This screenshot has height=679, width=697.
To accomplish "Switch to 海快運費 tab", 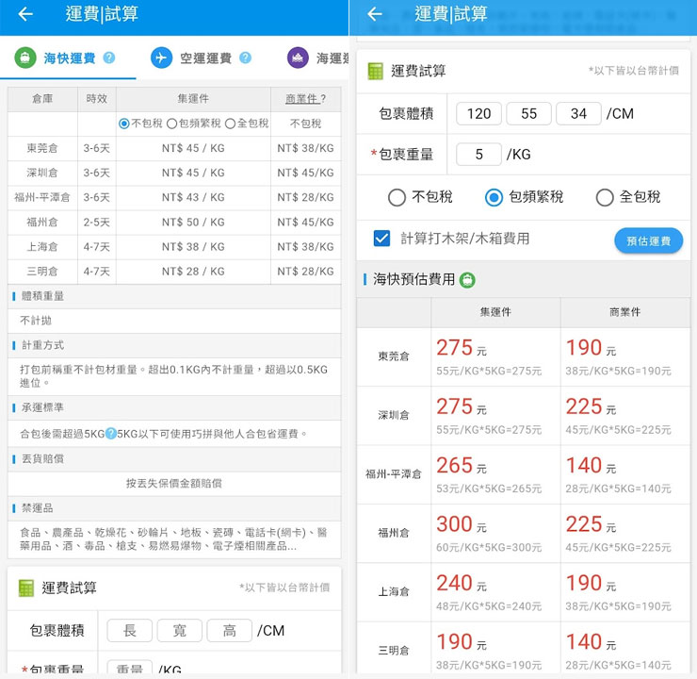I will [69, 58].
